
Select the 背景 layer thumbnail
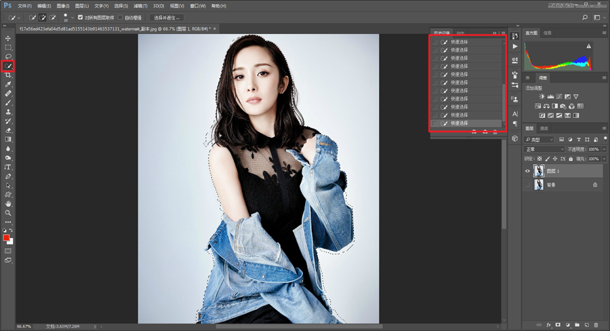tap(539, 184)
